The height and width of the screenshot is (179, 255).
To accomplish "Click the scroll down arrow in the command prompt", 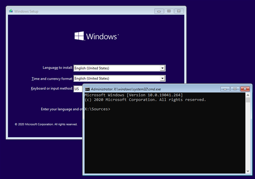I will [x=248, y=171].
